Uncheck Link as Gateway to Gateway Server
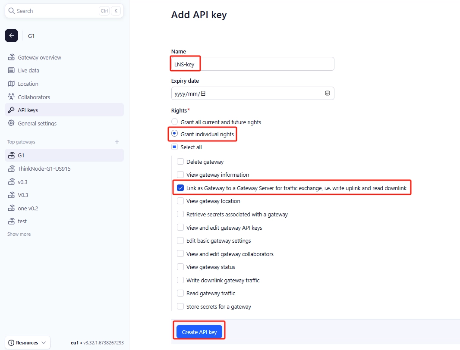The image size is (460, 350). click(x=180, y=188)
